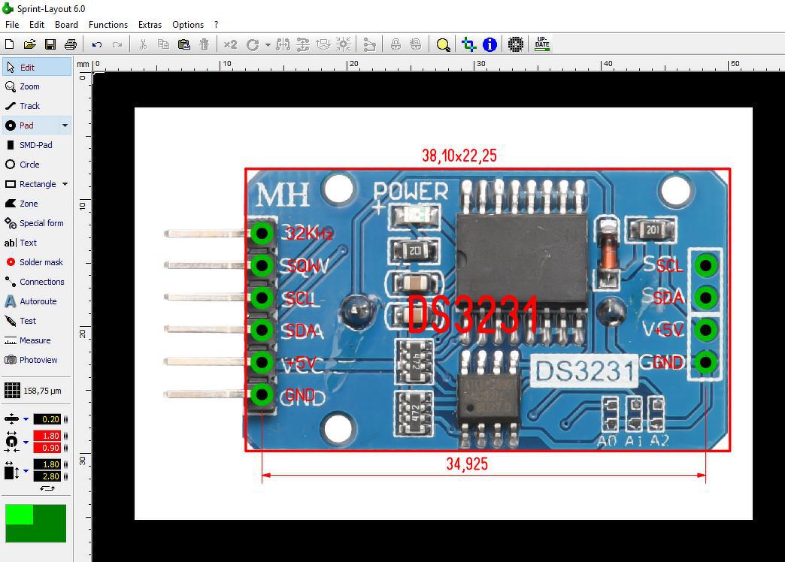This screenshot has width=785, height=562.
Task: Undo the last action
Action: pyautogui.click(x=97, y=44)
